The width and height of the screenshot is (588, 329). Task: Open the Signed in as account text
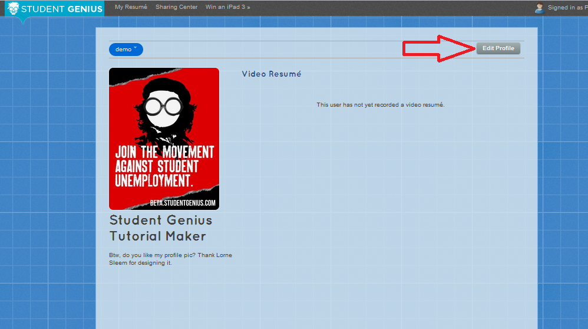567,8
